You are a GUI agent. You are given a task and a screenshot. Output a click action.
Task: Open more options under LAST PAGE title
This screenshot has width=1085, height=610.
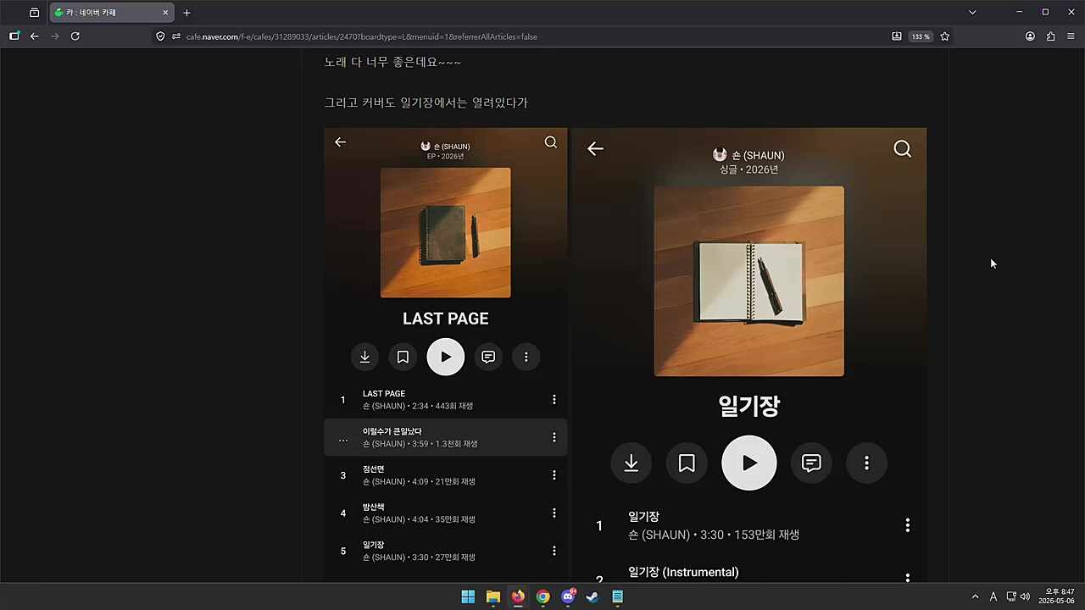[x=526, y=357]
